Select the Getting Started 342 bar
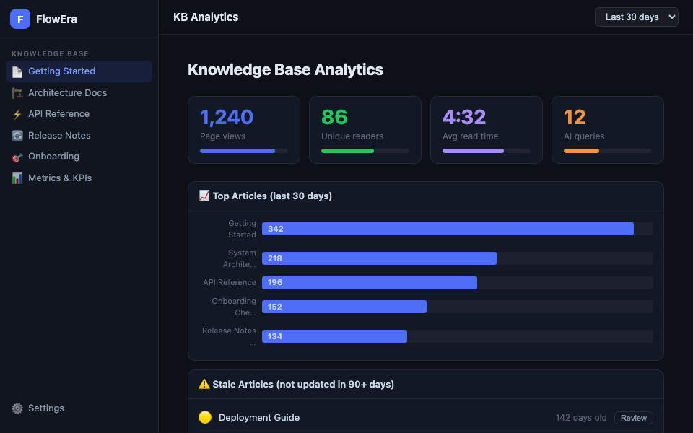 point(448,229)
